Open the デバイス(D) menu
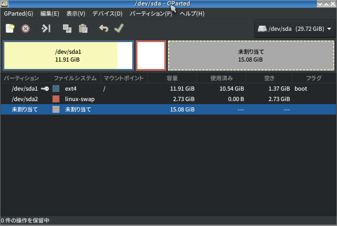Image resolution: width=337 pixels, height=226 pixels. (108, 13)
